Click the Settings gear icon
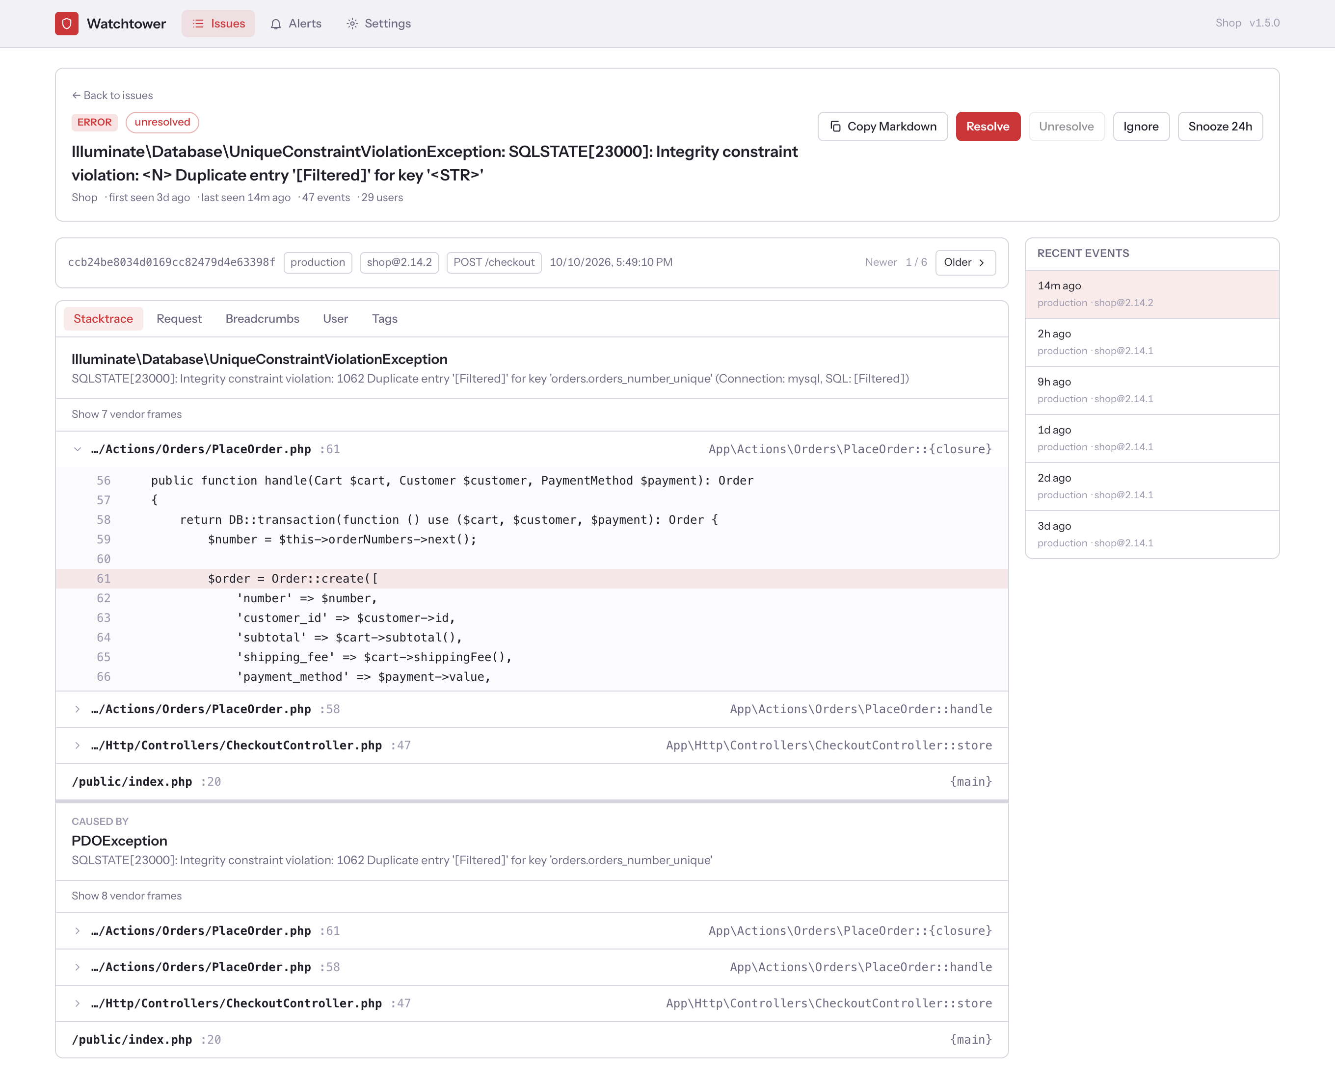Screen dimensions: 1335x1078 352,24
